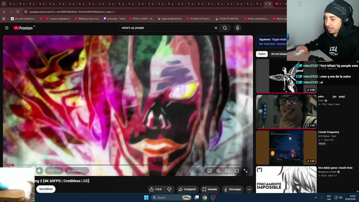
Task: Open the 'Fisicamente Imposible' Death Note thumbnail
Action: [286, 180]
